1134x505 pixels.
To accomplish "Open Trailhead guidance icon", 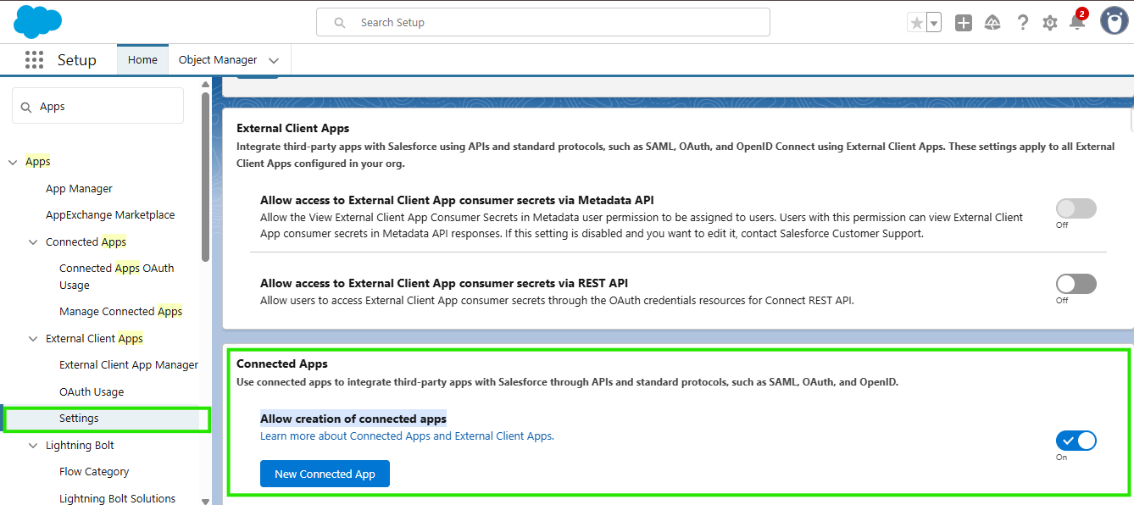I will click(992, 23).
